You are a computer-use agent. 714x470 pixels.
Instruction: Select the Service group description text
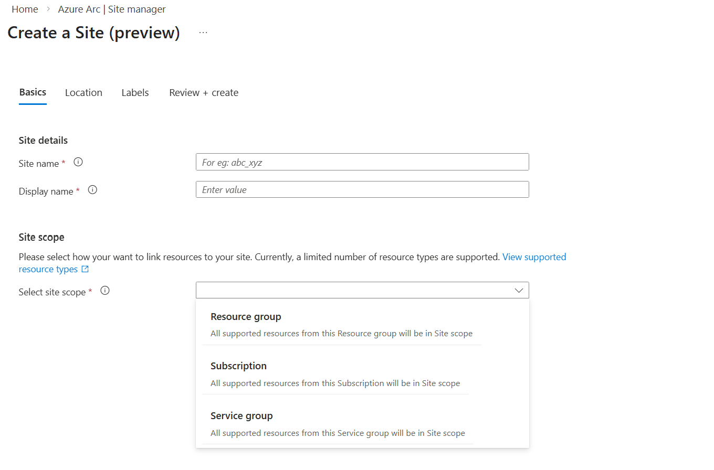(338, 433)
